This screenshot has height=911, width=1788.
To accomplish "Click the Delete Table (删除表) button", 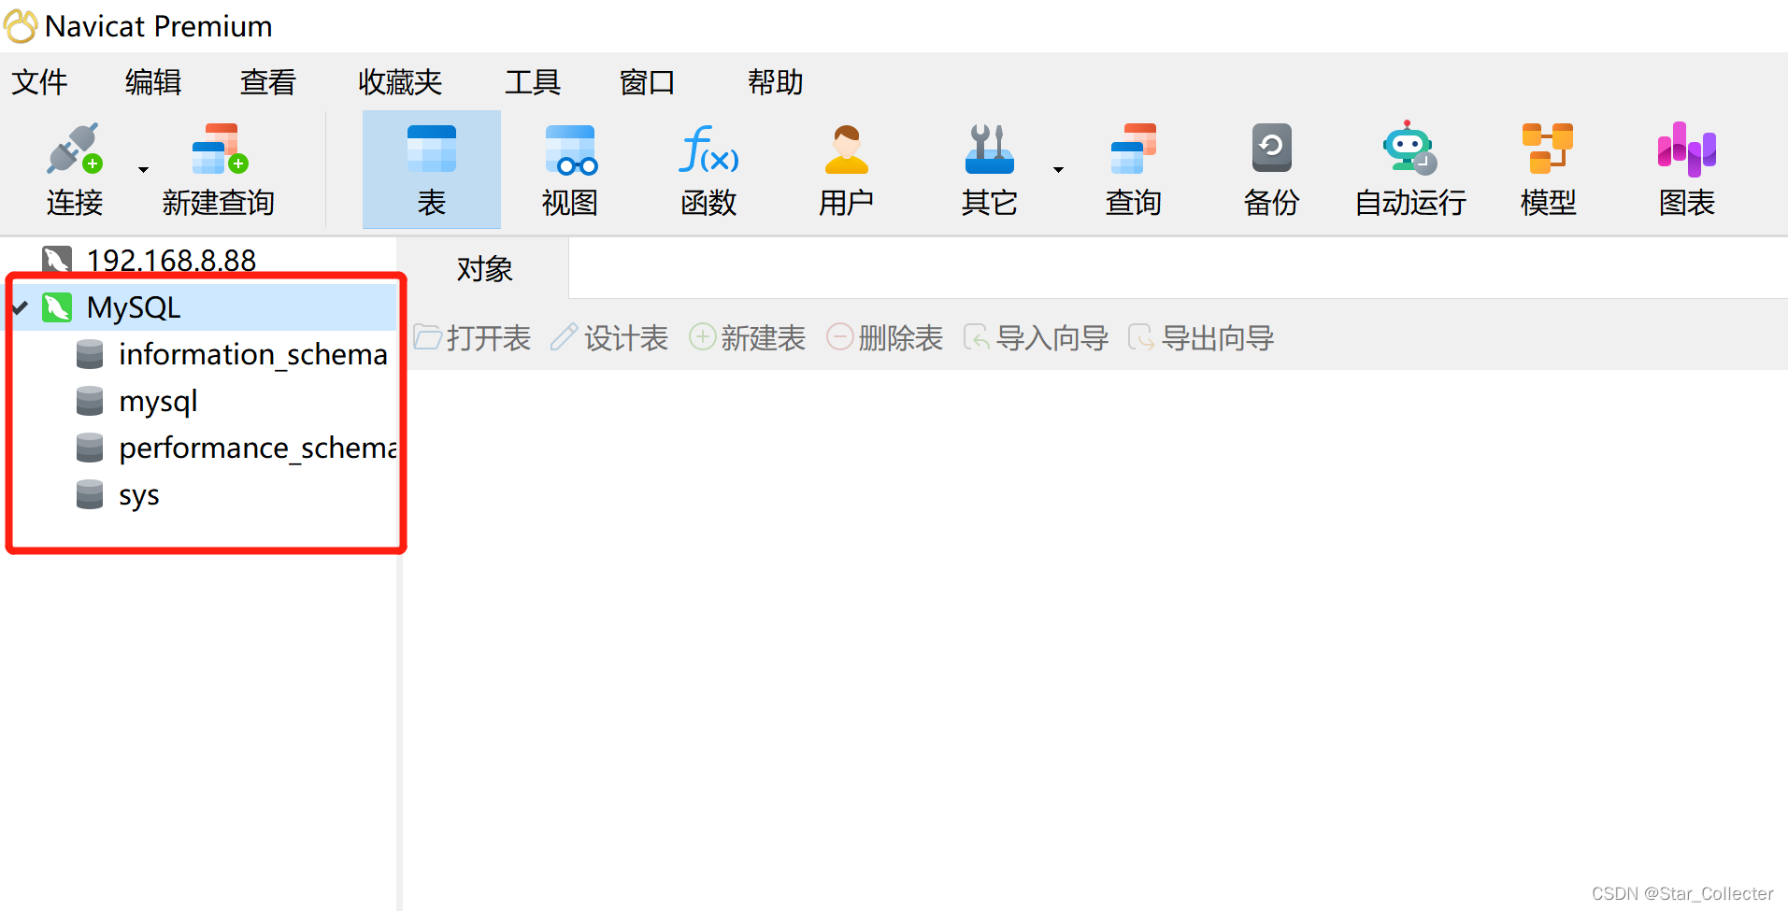I will point(885,337).
